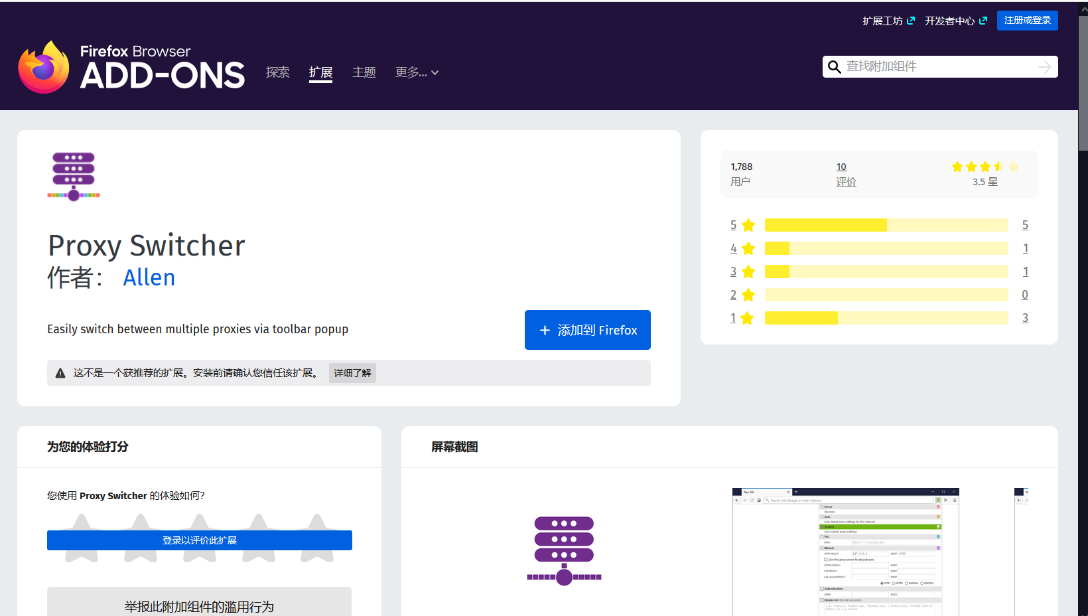Filter reviews by 3 star link
The width and height of the screenshot is (1088, 616).
[x=742, y=271]
